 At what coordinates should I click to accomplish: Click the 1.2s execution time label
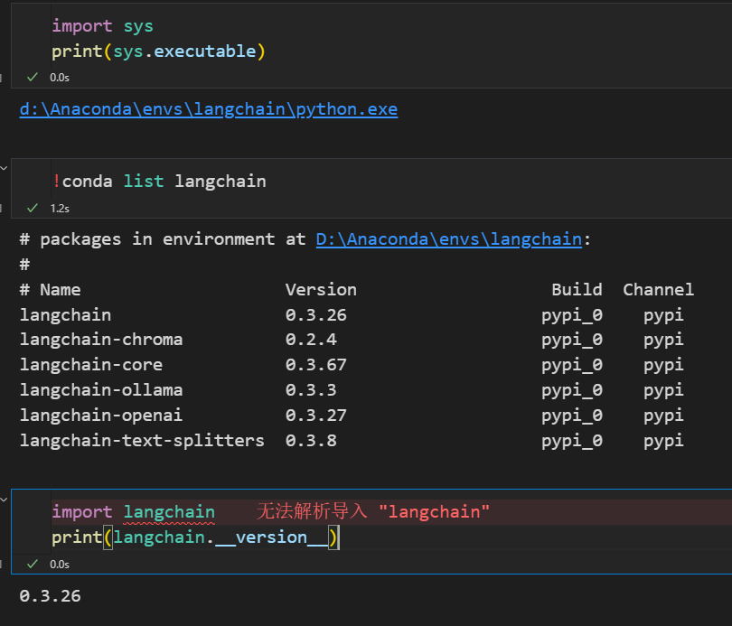pos(60,209)
